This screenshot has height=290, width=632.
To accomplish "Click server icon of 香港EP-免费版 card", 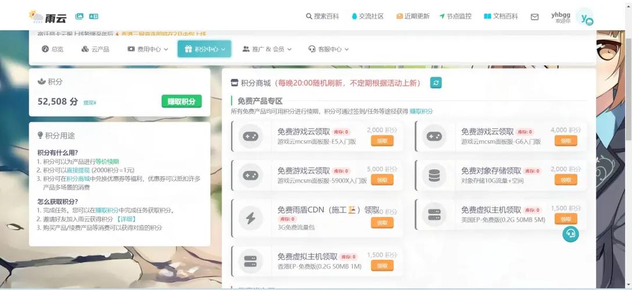I will 251,262.
